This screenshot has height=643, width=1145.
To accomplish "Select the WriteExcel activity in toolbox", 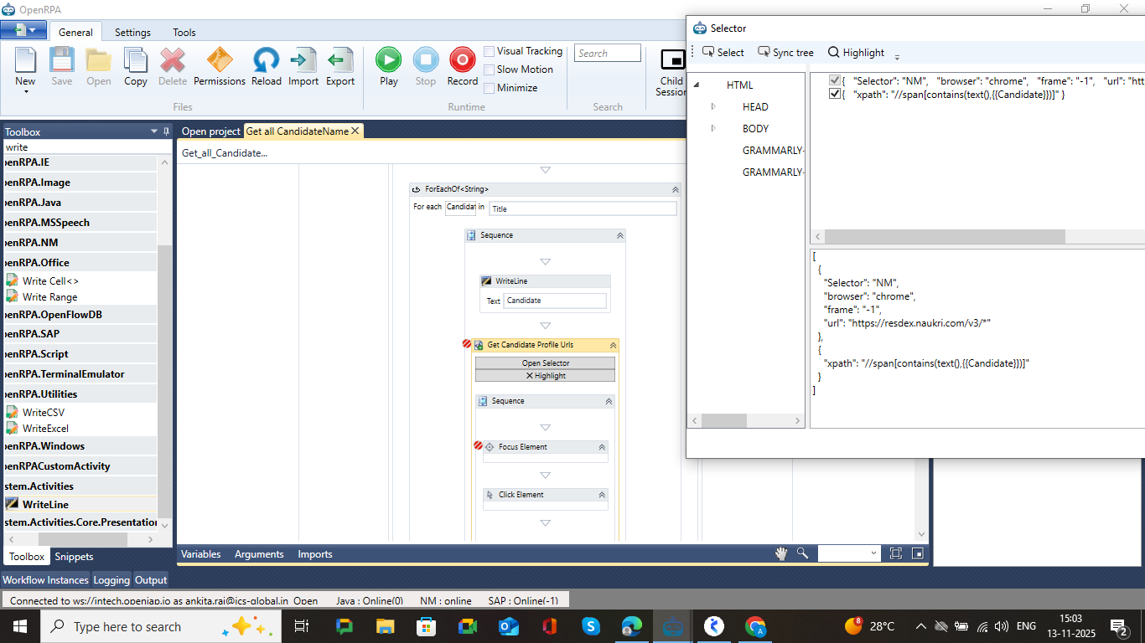I will click(x=45, y=429).
